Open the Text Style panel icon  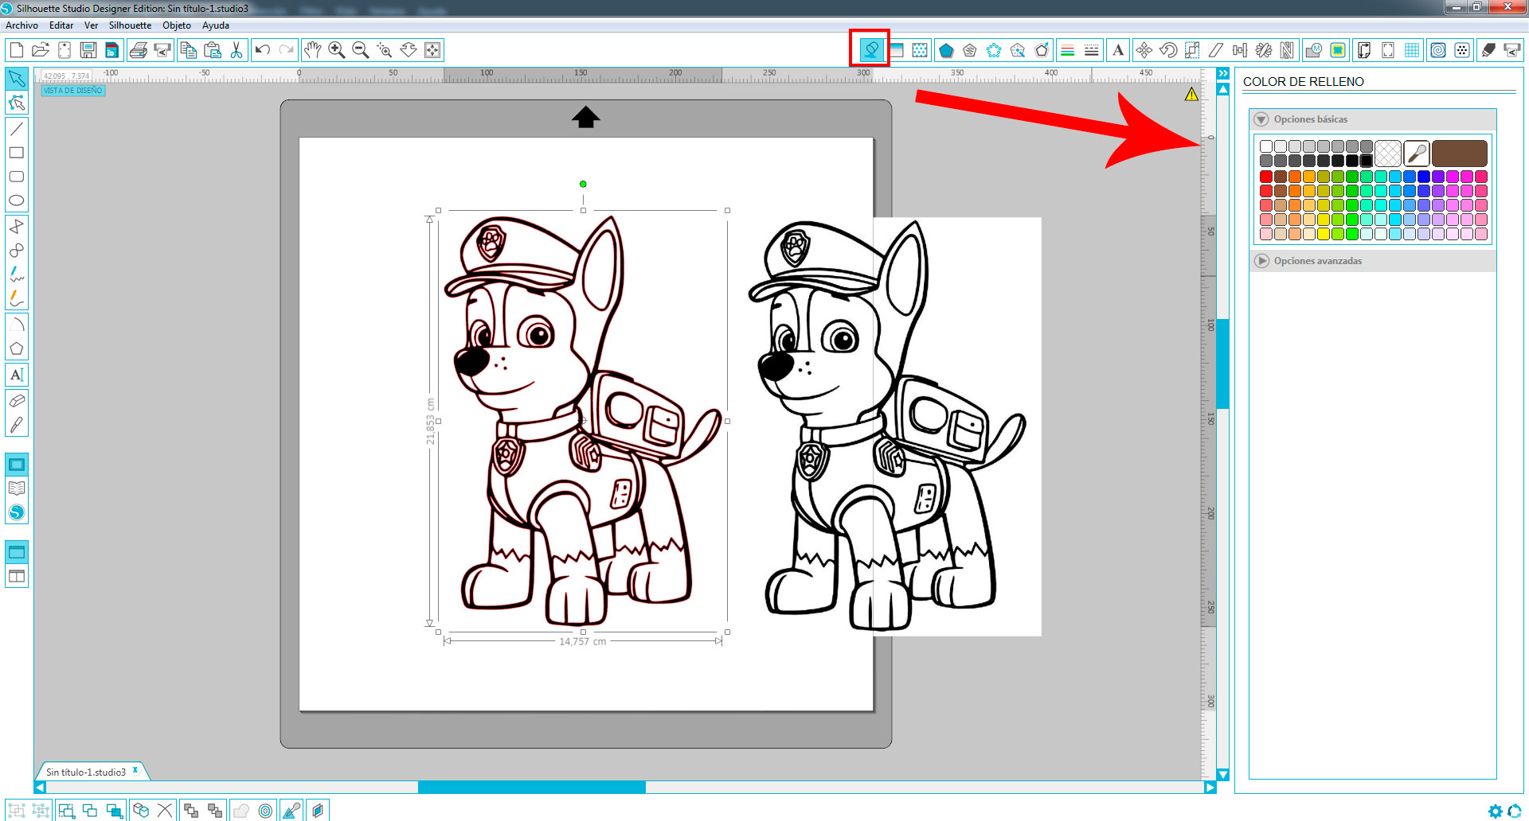[x=1118, y=50]
